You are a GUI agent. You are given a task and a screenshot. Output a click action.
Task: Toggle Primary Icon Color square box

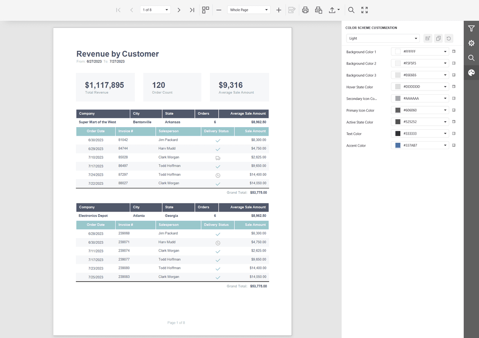tap(454, 110)
